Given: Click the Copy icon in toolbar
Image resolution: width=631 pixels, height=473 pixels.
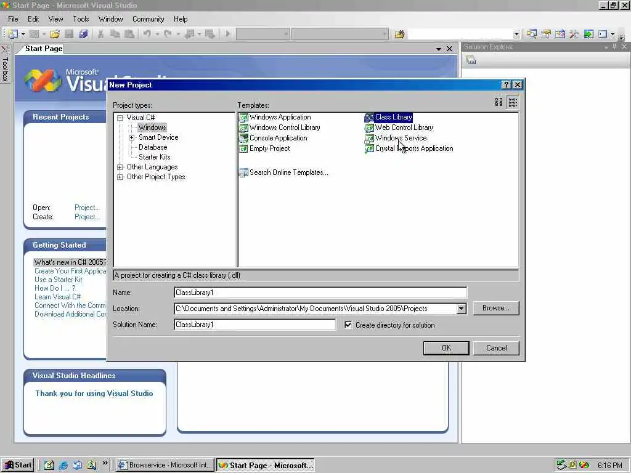Looking at the screenshot, I should 115,34.
